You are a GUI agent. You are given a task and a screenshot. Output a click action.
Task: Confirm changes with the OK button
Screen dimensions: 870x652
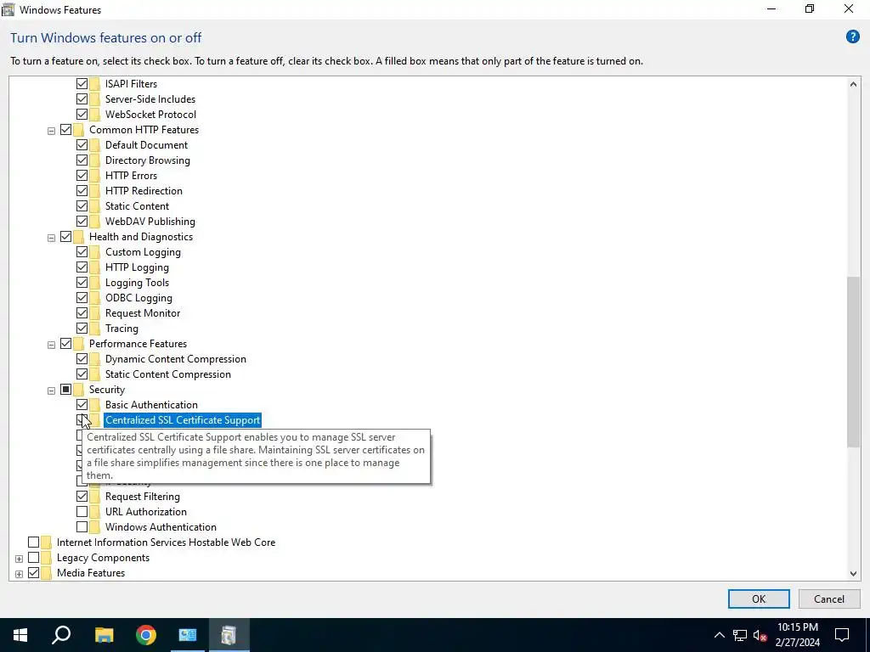click(x=759, y=599)
